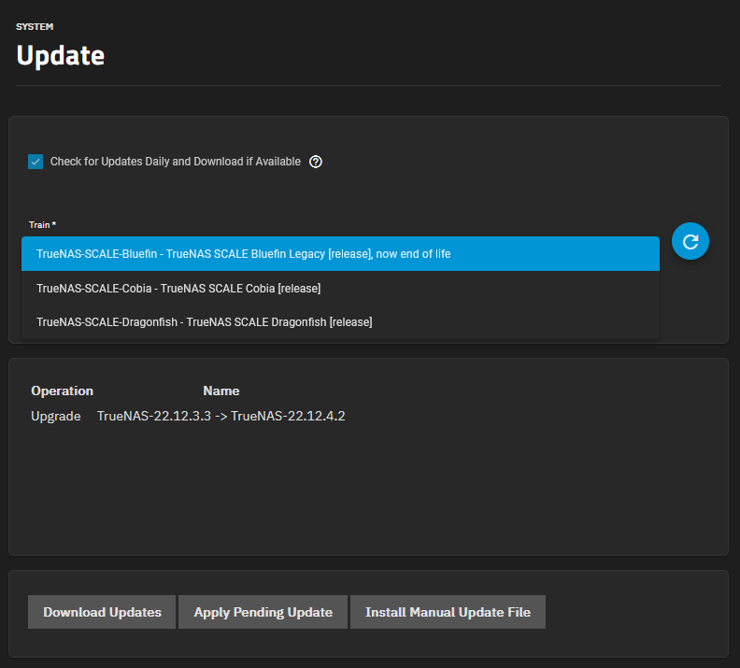The height and width of the screenshot is (668, 740).
Task: Open the help tooltip icon for daily updates
Action: click(x=315, y=162)
